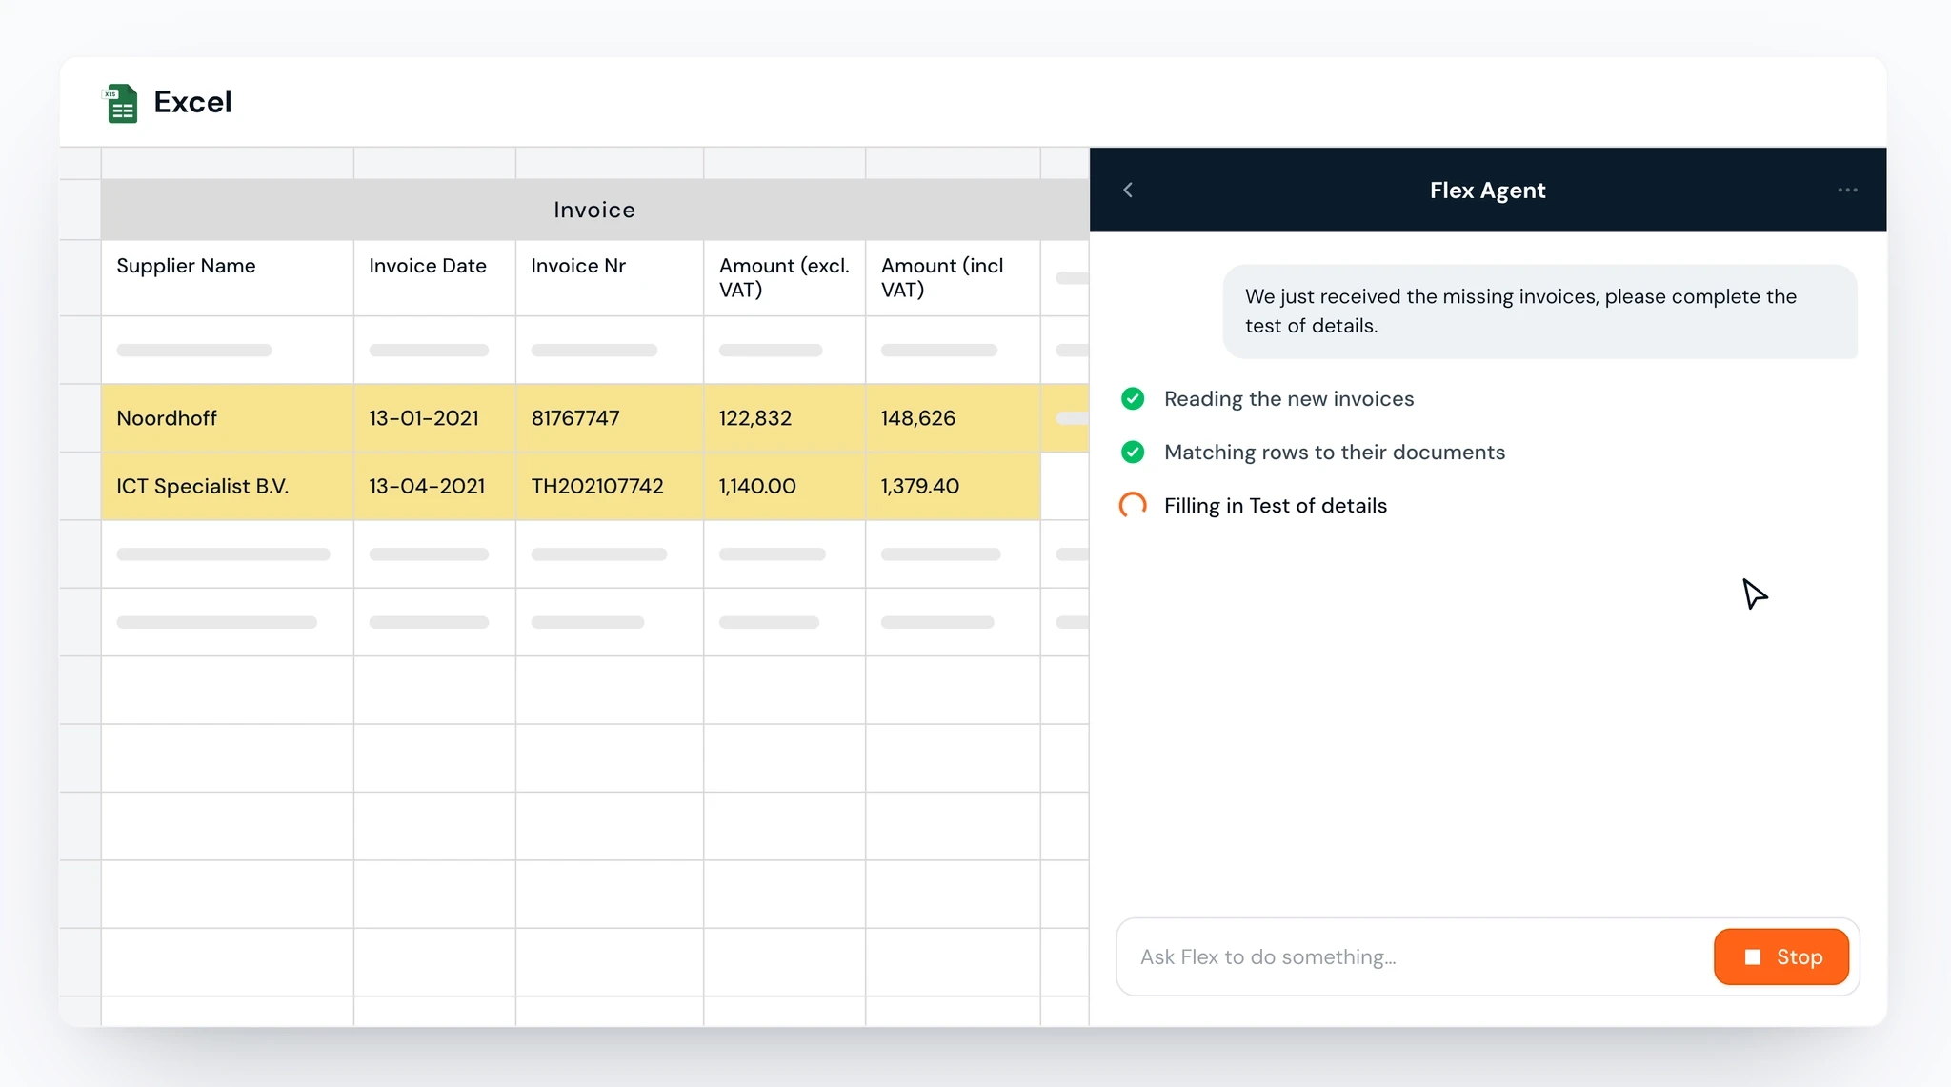Image resolution: width=1951 pixels, height=1087 pixels.
Task: Click the Invoice Date column header
Action: pos(434,277)
